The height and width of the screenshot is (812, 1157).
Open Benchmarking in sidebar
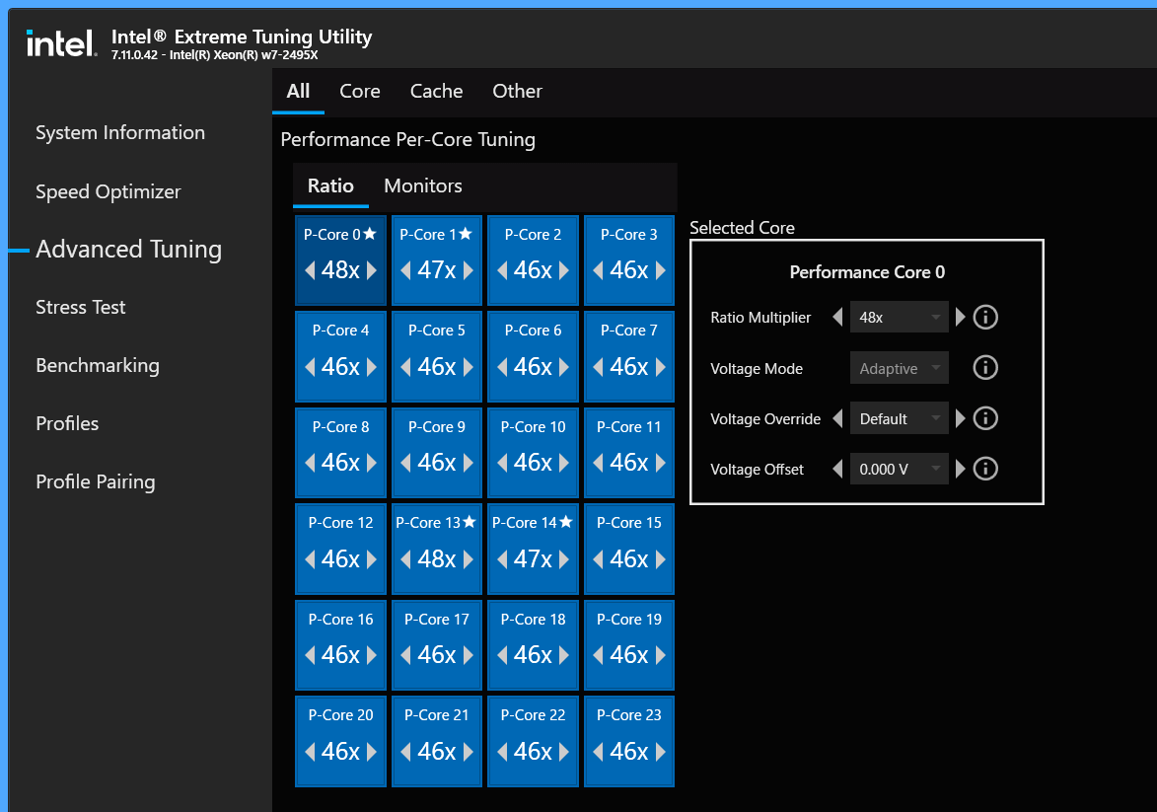(98, 365)
